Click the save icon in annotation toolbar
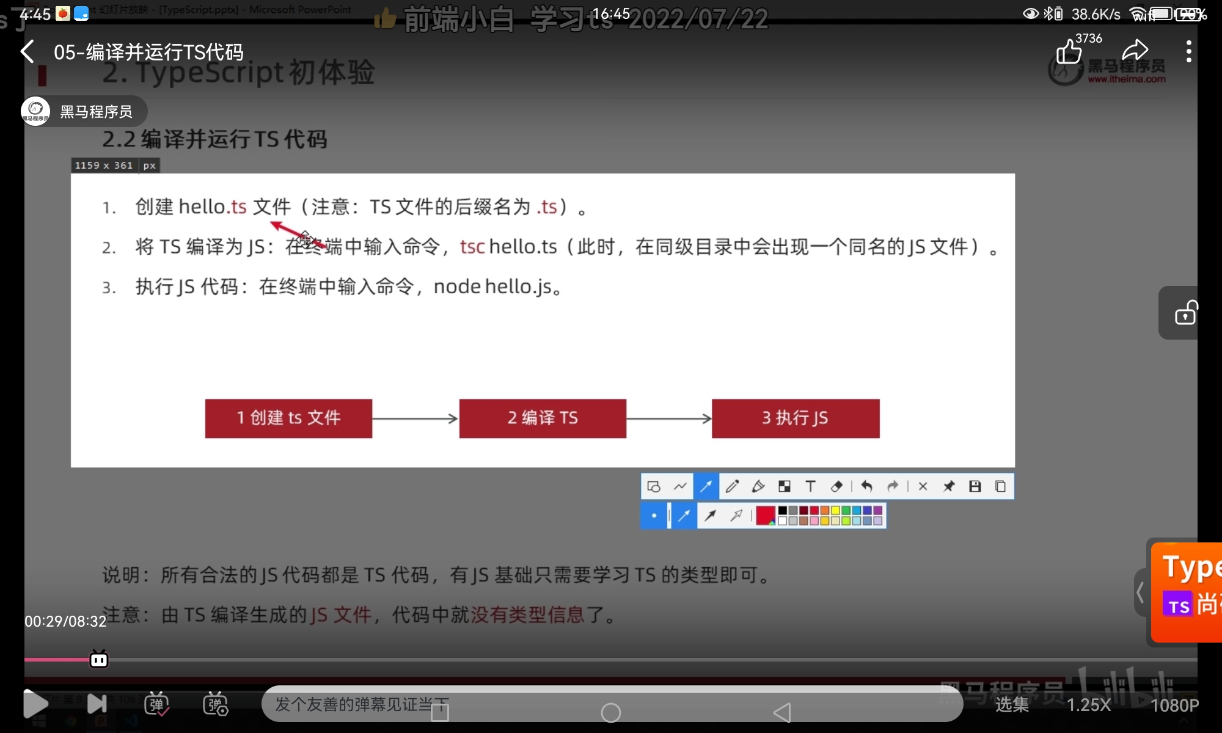This screenshot has height=733, width=1222. 975,486
